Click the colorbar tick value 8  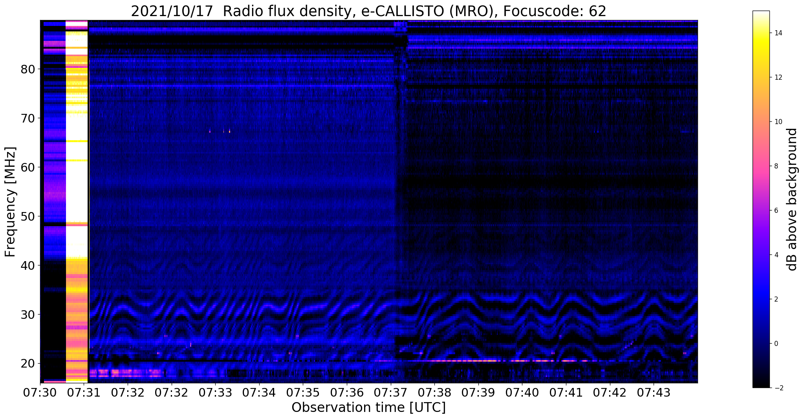pos(776,166)
